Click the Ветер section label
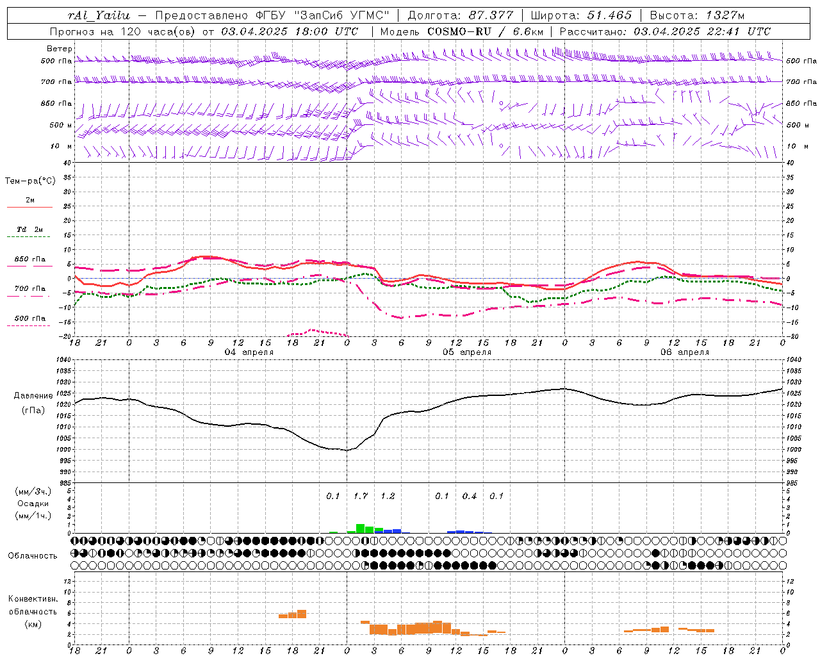Screen dimensions: 820x656 (x=59, y=49)
